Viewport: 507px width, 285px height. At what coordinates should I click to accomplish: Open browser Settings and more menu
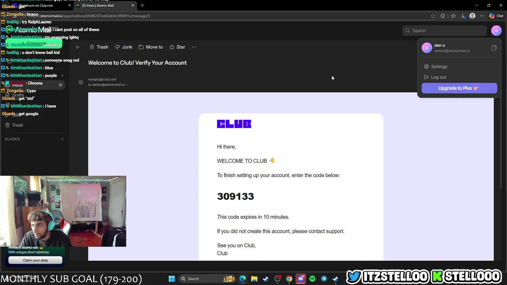[x=482, y=16]
